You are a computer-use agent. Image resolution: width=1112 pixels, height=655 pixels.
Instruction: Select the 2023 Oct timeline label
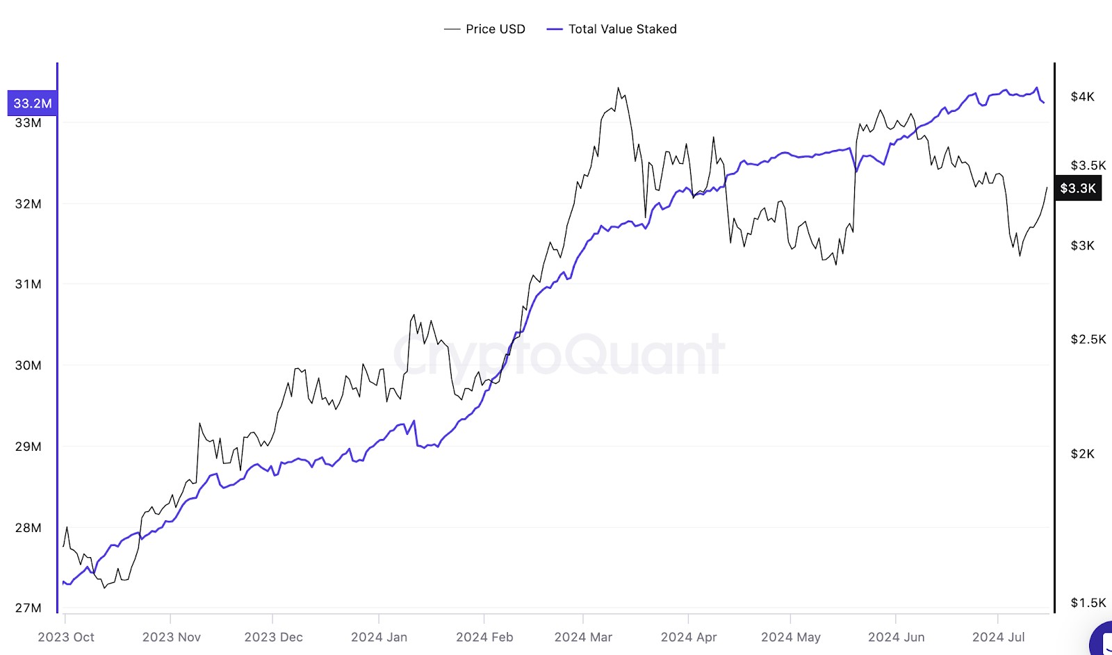coord(66,637)
